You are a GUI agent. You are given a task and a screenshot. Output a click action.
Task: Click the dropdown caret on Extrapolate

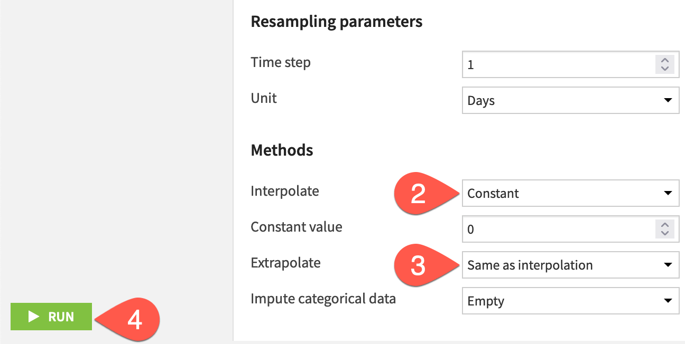coord(667,265)
